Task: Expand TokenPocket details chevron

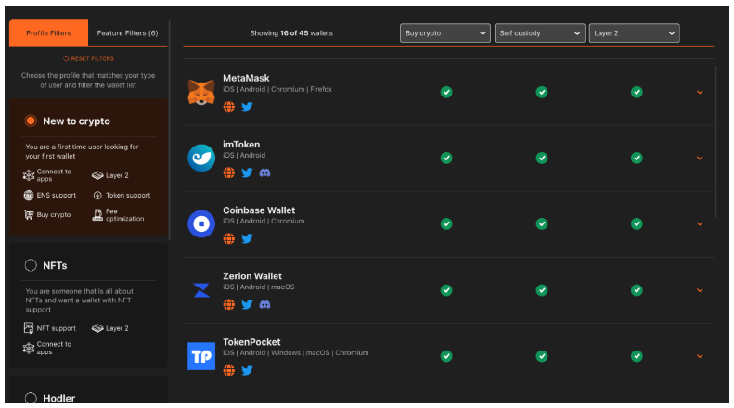Action: tap(700, 356)
